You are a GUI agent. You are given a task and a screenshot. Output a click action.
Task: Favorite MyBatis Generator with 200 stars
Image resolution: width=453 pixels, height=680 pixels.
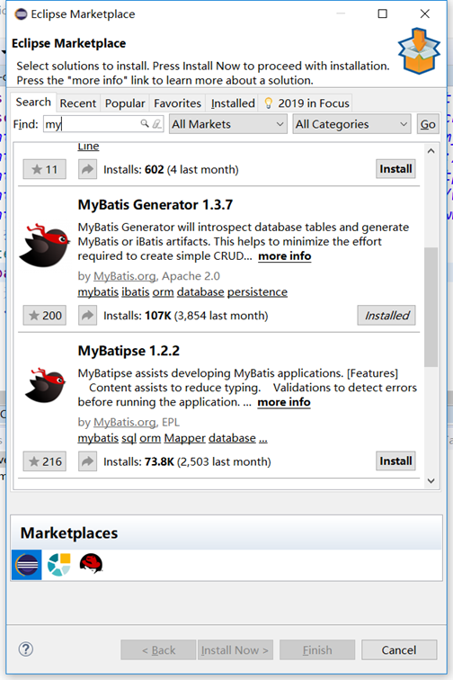tap(45, 316)
